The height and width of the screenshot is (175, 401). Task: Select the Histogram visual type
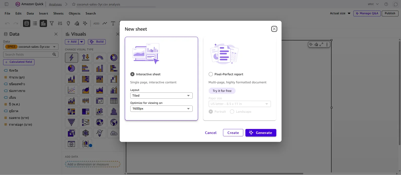(x=114, y=112)
